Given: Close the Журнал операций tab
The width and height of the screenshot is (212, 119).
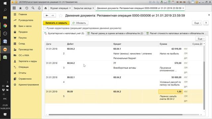Looking at the screenshot, I should (x=70, y=8).
